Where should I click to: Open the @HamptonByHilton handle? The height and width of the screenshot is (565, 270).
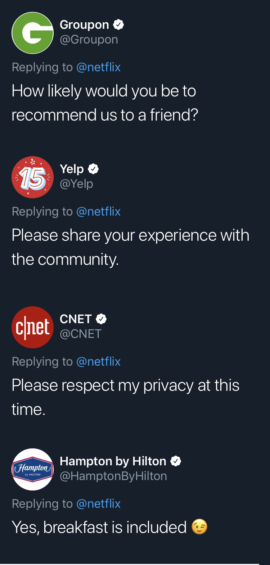click(113, 476)
